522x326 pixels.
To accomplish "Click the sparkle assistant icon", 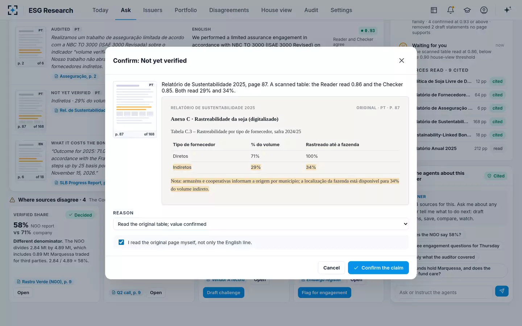I will click(507, 10).
